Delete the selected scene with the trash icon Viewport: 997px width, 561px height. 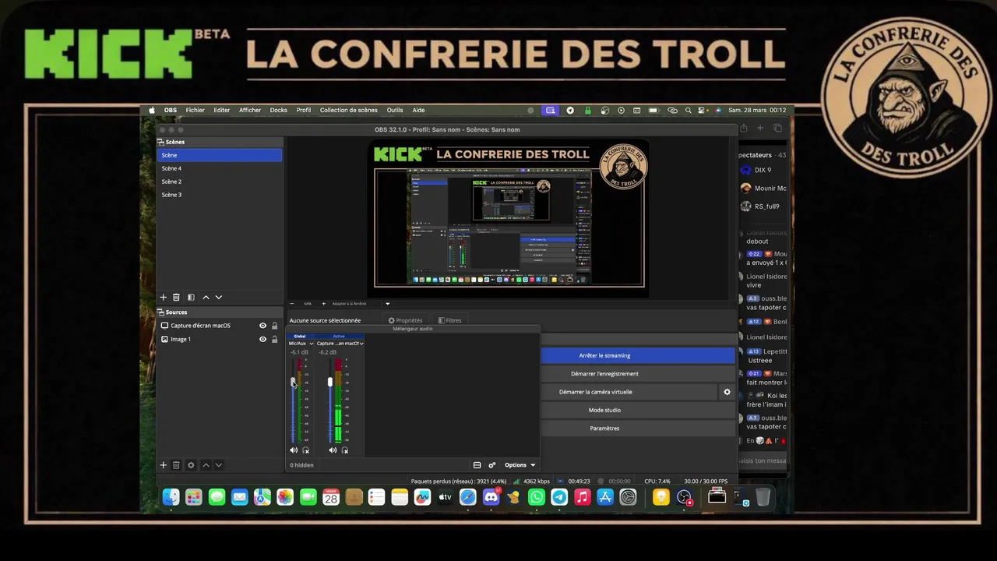coord(177,298)
